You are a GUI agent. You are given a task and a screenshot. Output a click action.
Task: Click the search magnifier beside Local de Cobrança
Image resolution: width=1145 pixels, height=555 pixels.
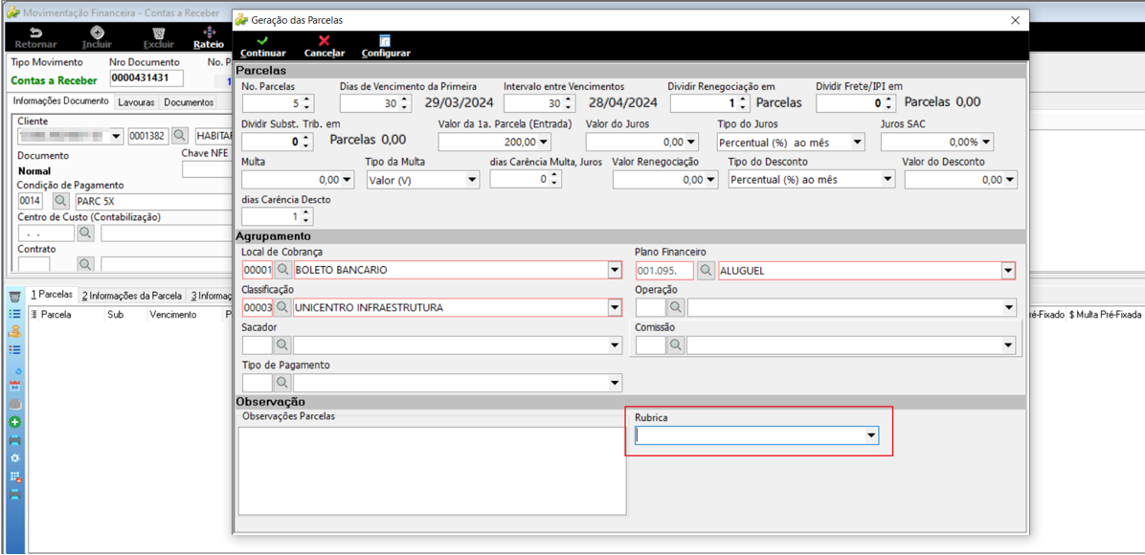(x=282, y=270)
